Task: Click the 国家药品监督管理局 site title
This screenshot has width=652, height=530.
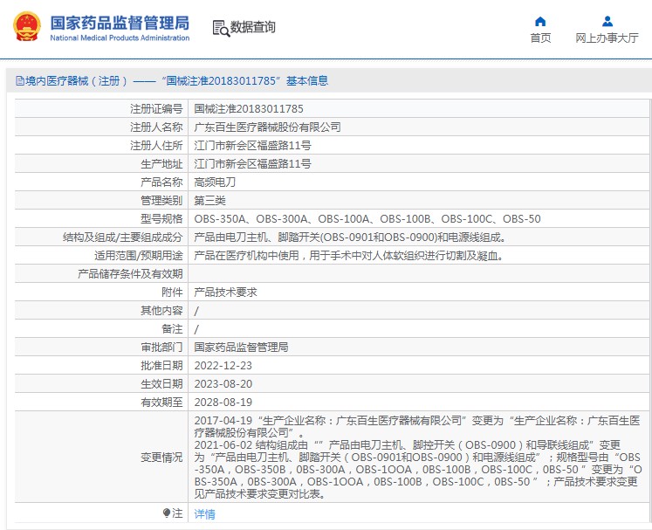Action: coord(119,22)
